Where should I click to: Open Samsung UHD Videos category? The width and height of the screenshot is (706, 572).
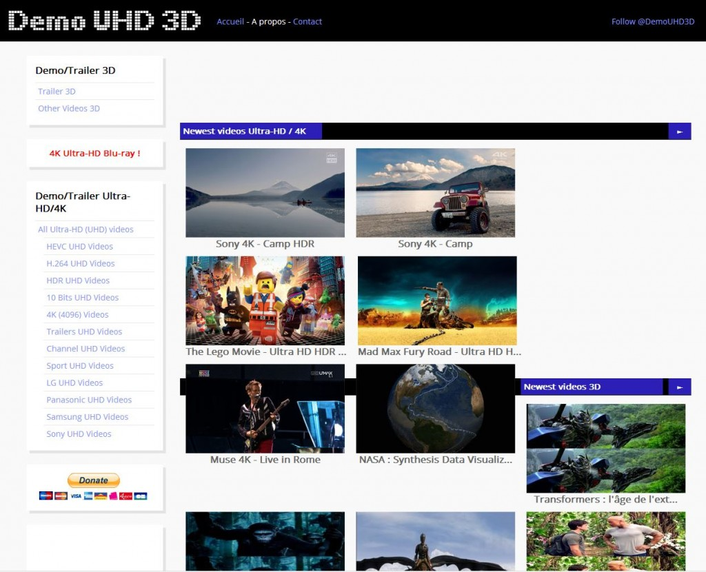click(88, 417)
